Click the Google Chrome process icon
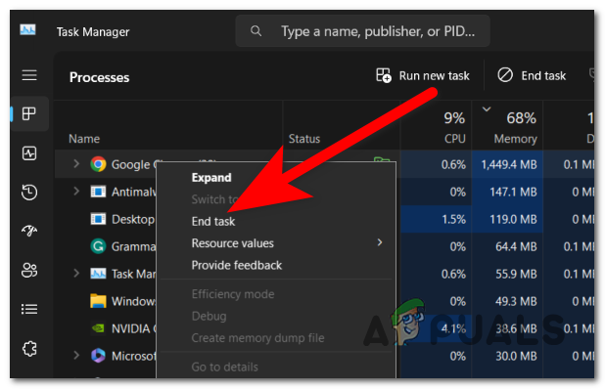This screenshot has width=605, height=389. (98, 164)
